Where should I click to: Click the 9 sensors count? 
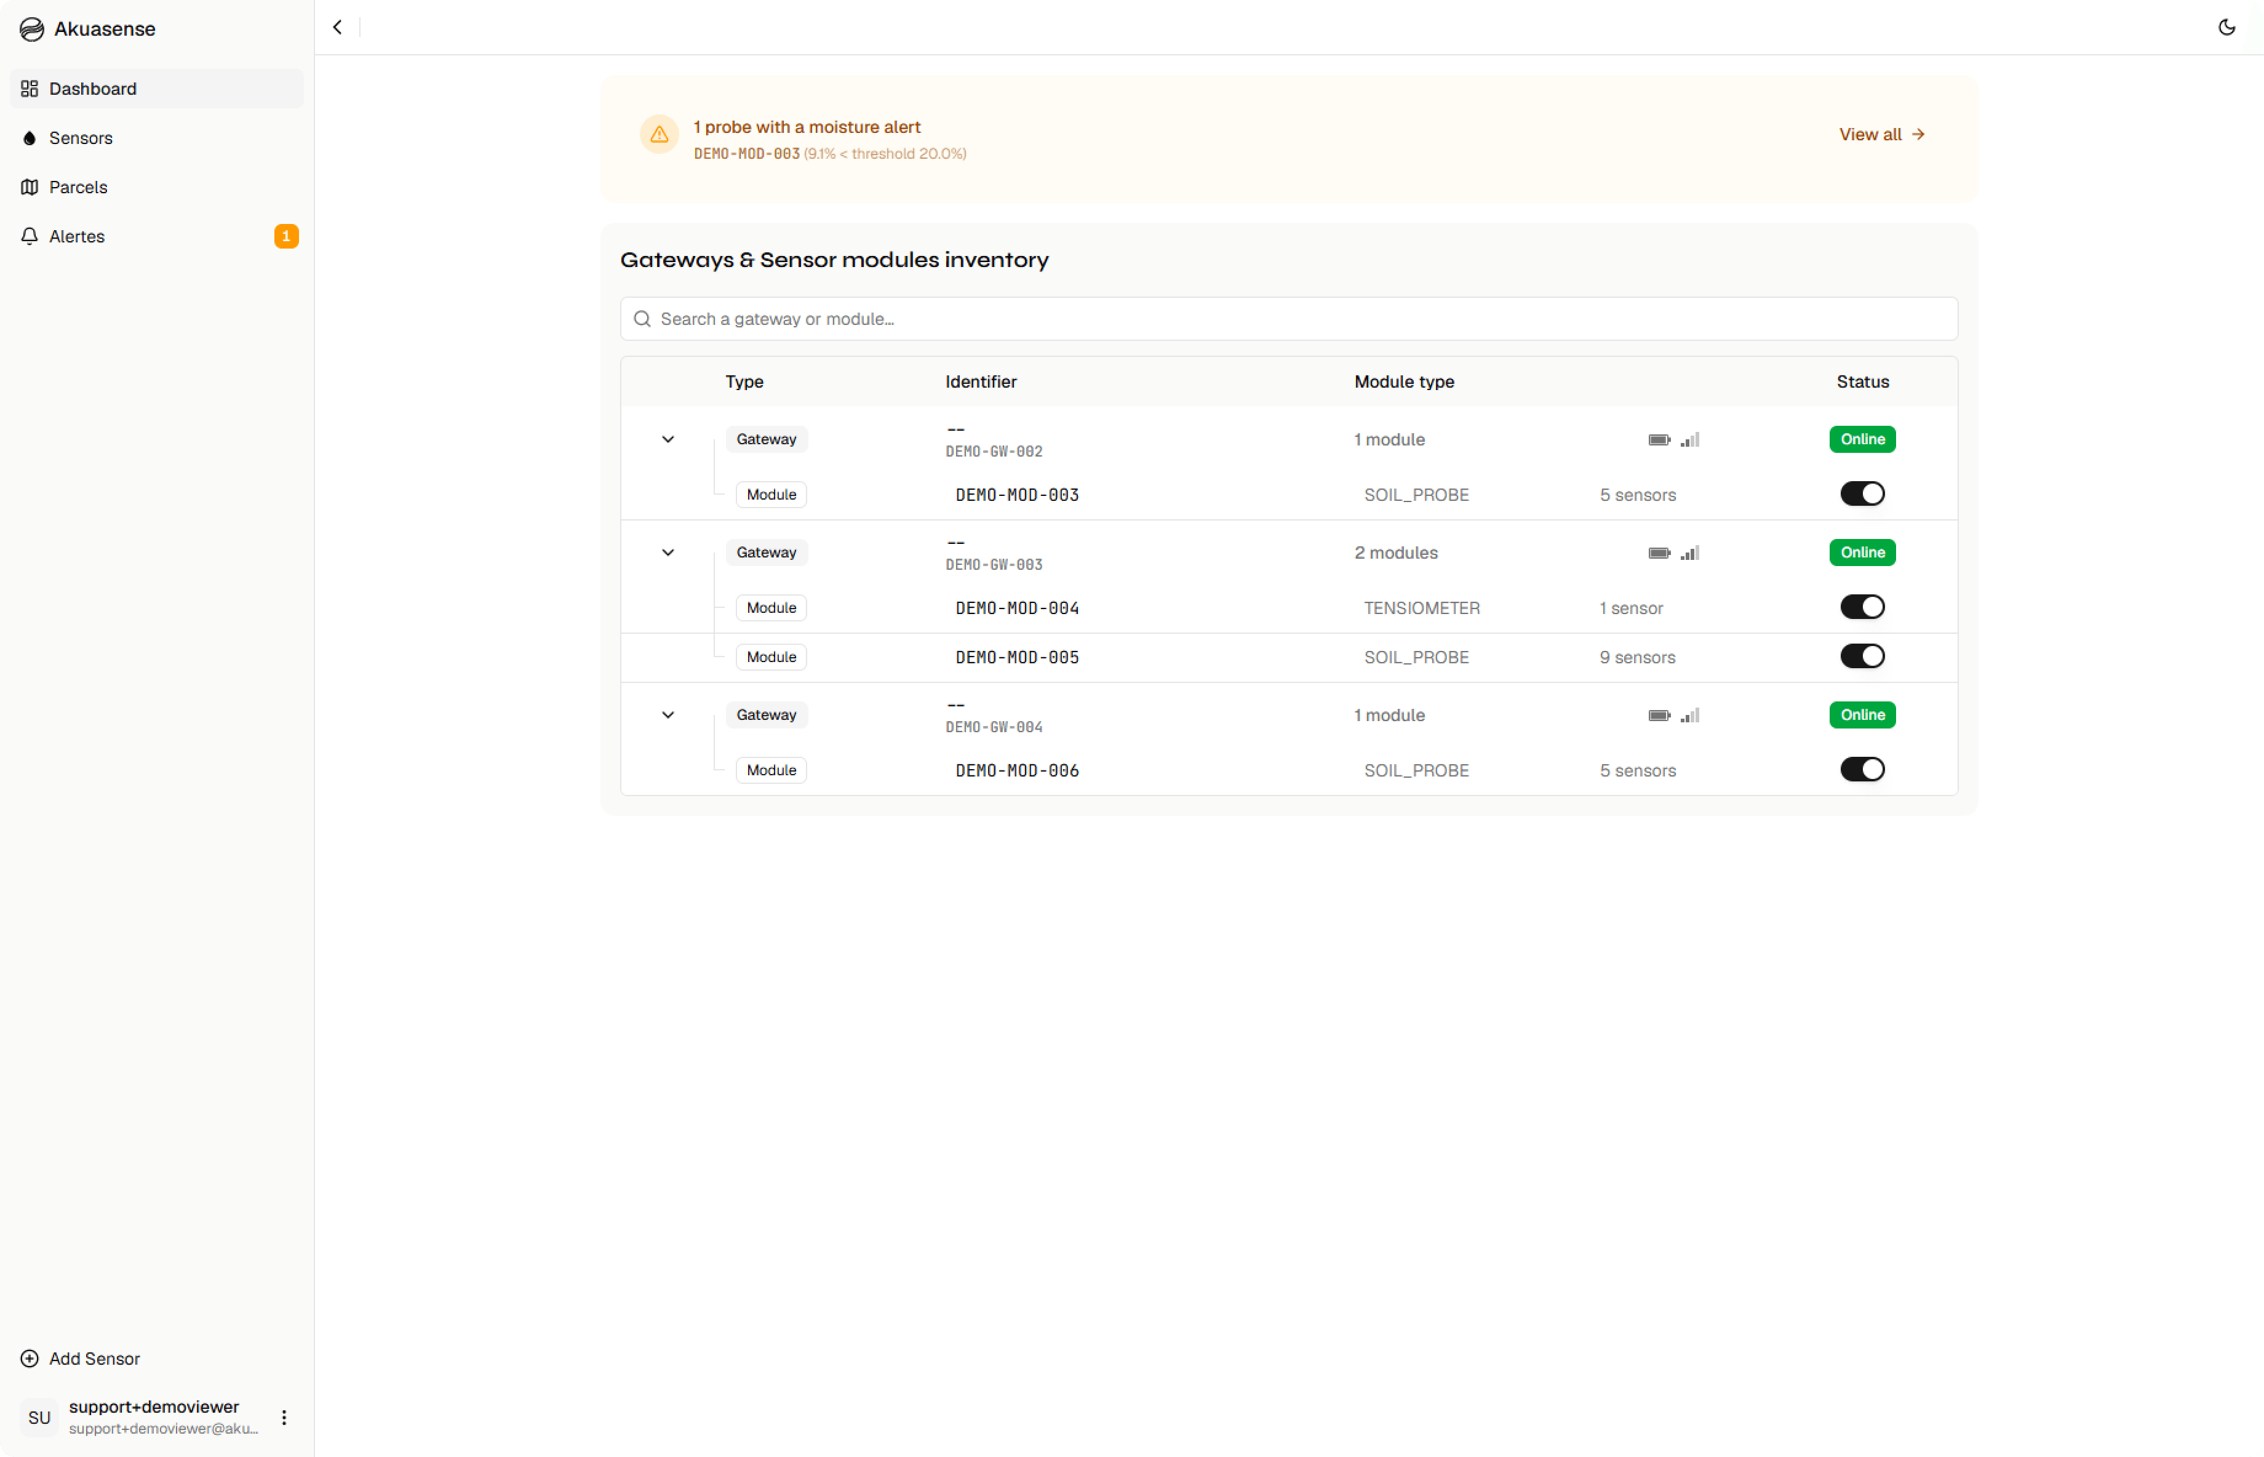1637,658
